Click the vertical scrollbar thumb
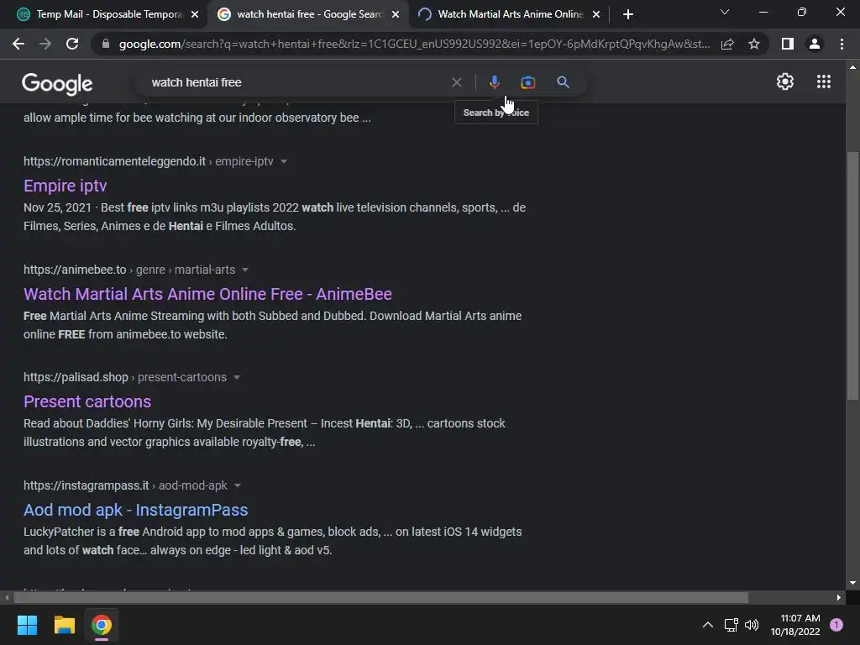This screenshot has height=645, width=860. pos(852,275)
